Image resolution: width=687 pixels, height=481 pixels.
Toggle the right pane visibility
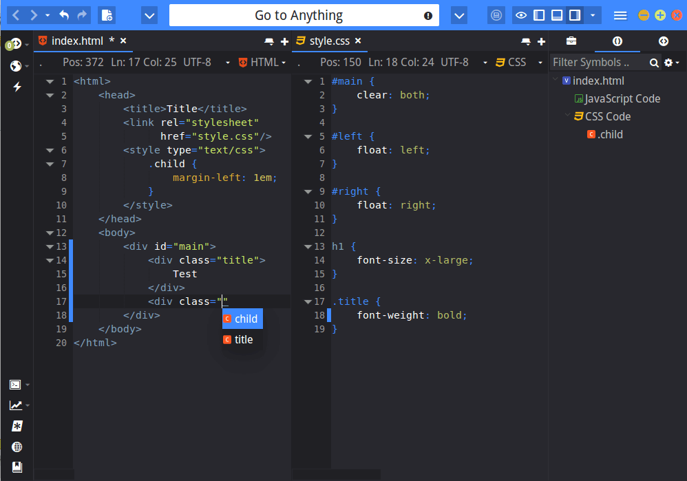pos(575,15)
